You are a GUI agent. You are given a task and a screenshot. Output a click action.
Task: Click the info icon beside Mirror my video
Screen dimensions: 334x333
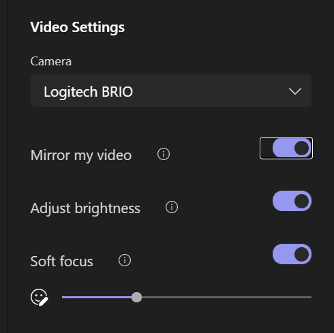[164, 154]
